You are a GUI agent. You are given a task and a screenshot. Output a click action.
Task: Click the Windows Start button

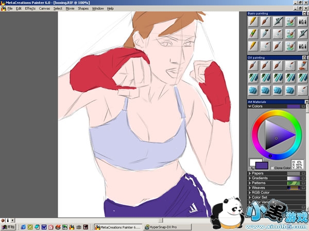pos(8,226)
